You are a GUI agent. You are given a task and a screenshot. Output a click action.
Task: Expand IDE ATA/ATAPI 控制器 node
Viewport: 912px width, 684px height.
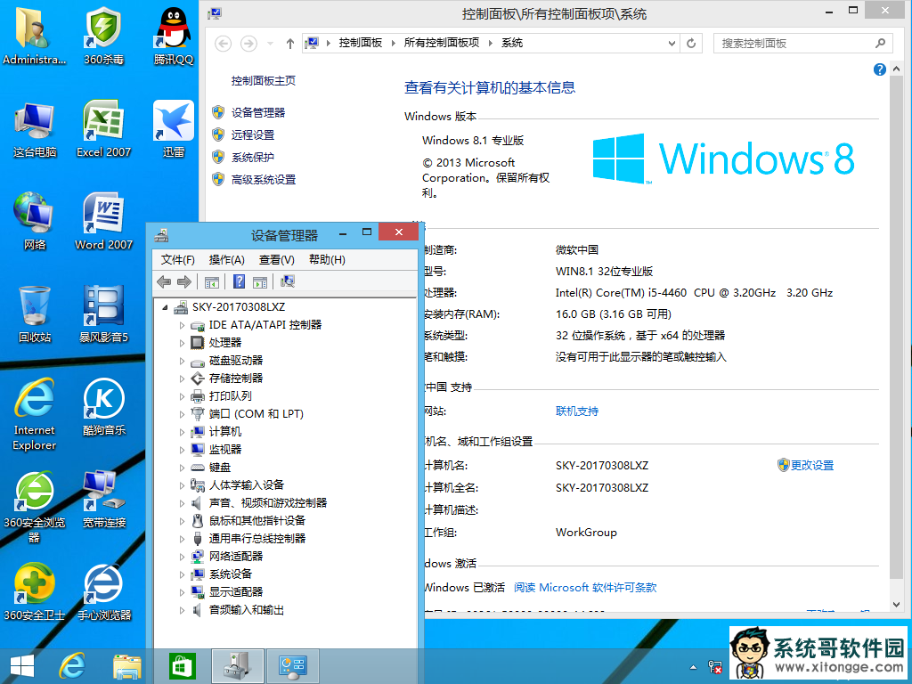pyautogui.click(x=182, y=325)
